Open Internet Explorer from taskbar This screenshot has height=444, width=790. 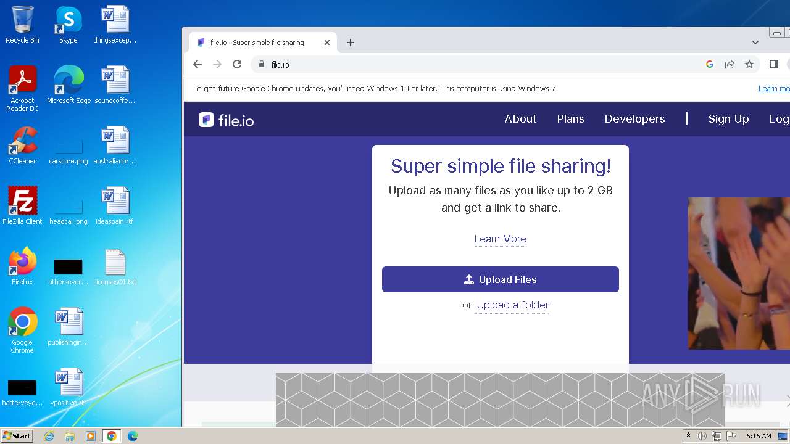click(49, 436)
